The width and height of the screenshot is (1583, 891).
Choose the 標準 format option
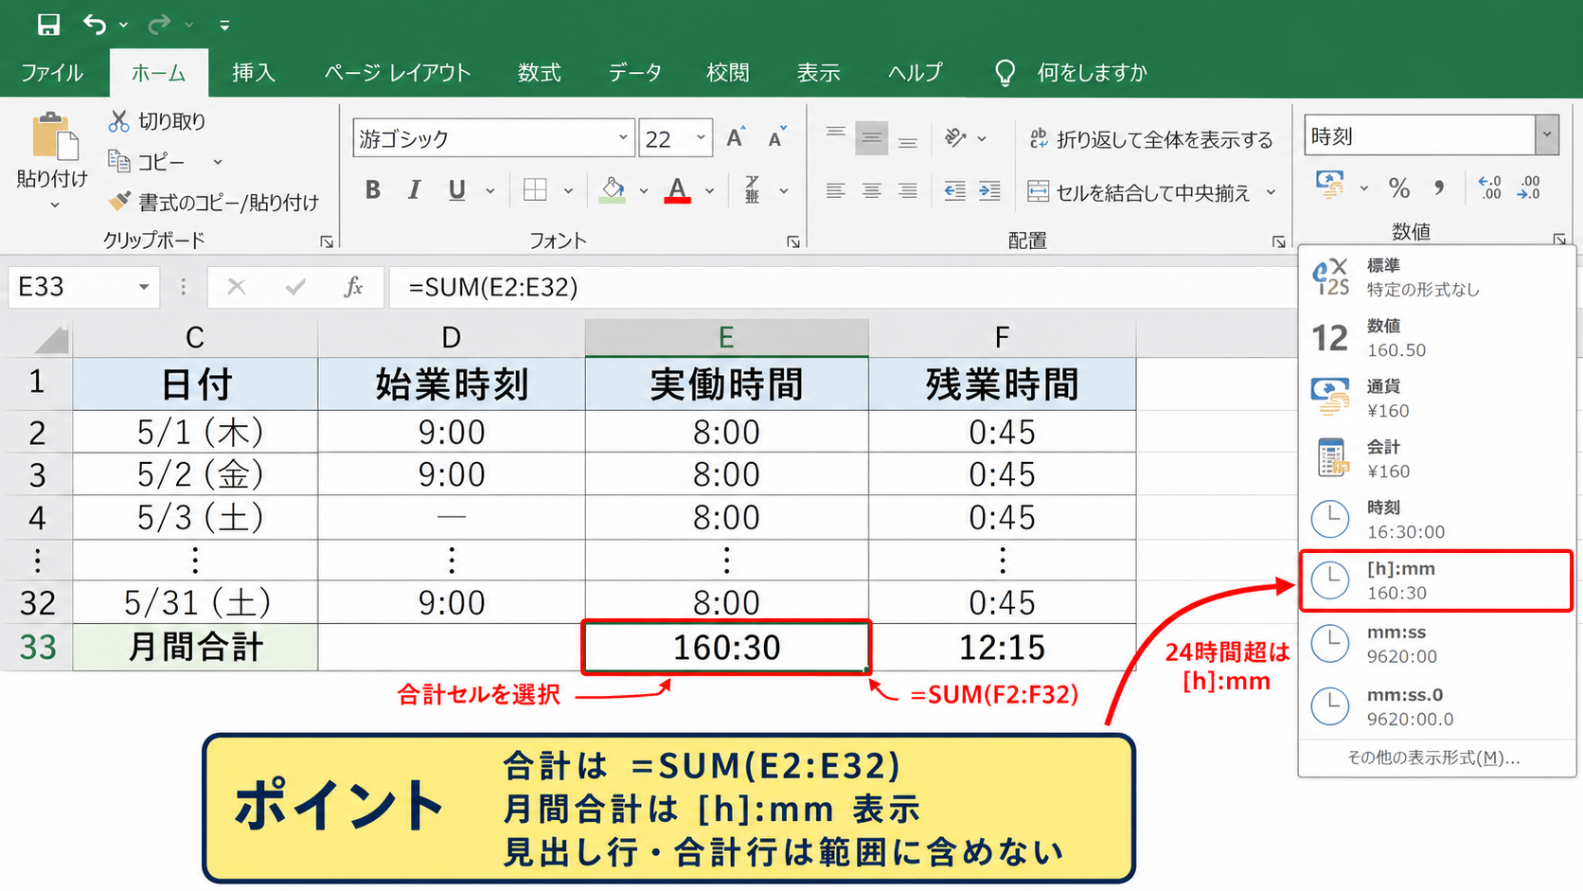[x=1436, y=277]
